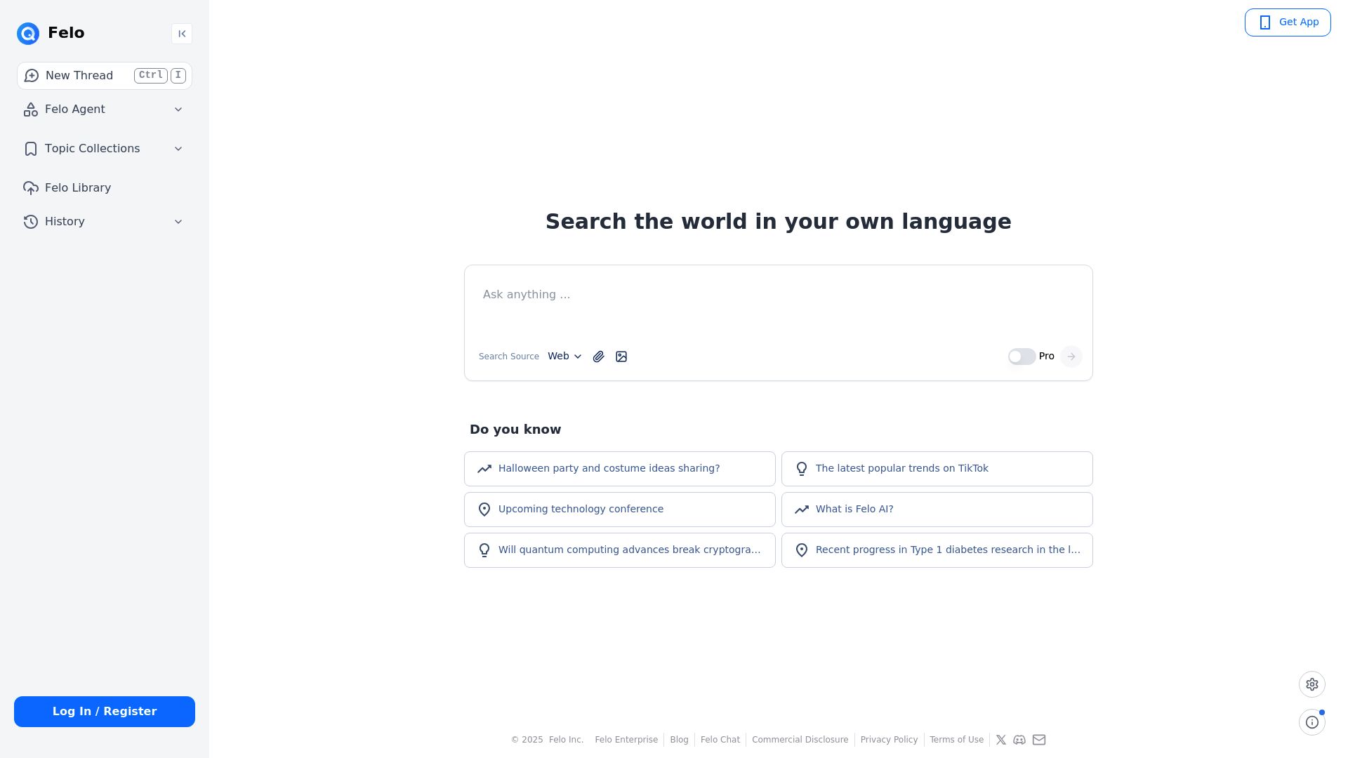Screen dimensions: 1348x758
Task: Click Log In / Register button
Action: (x=105, y=712)
